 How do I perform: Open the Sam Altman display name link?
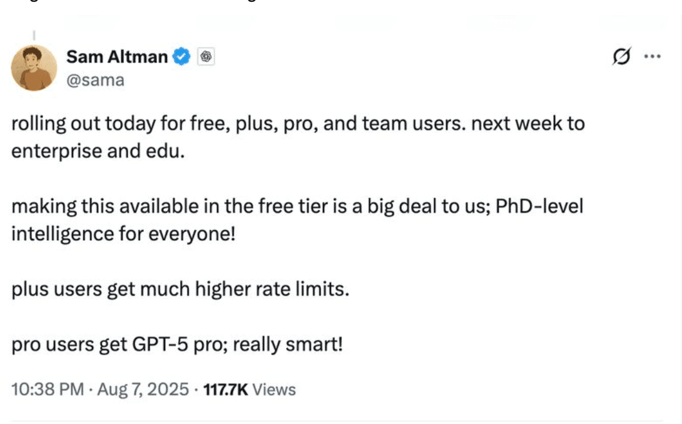[x=116, y=57]
